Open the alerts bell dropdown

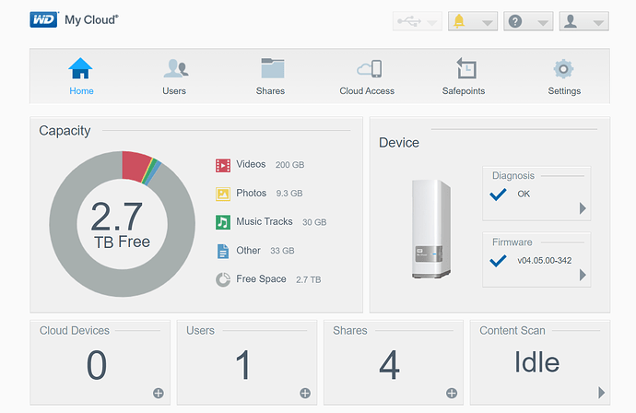pos(473,21)
